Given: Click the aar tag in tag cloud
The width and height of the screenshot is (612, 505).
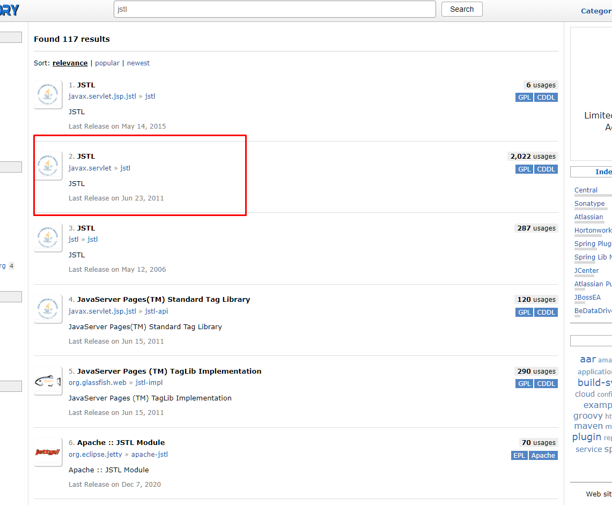Looking at the screenshot, I should coord(588,359).
